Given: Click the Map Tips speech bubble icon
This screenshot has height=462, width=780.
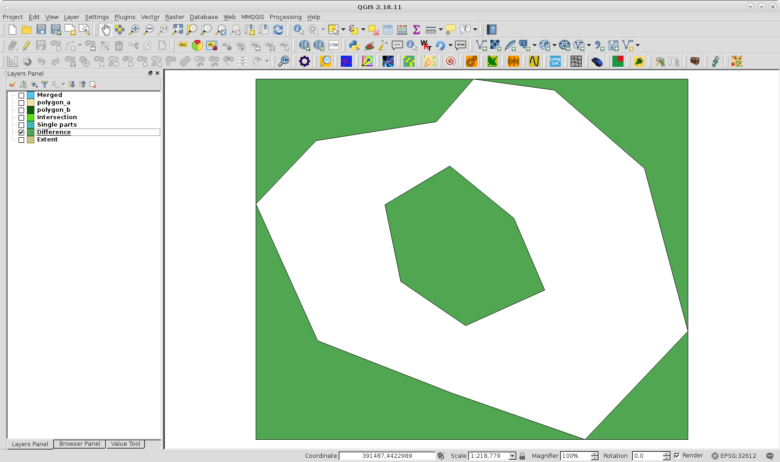Looking at the screenshot, I should [450, 30].
